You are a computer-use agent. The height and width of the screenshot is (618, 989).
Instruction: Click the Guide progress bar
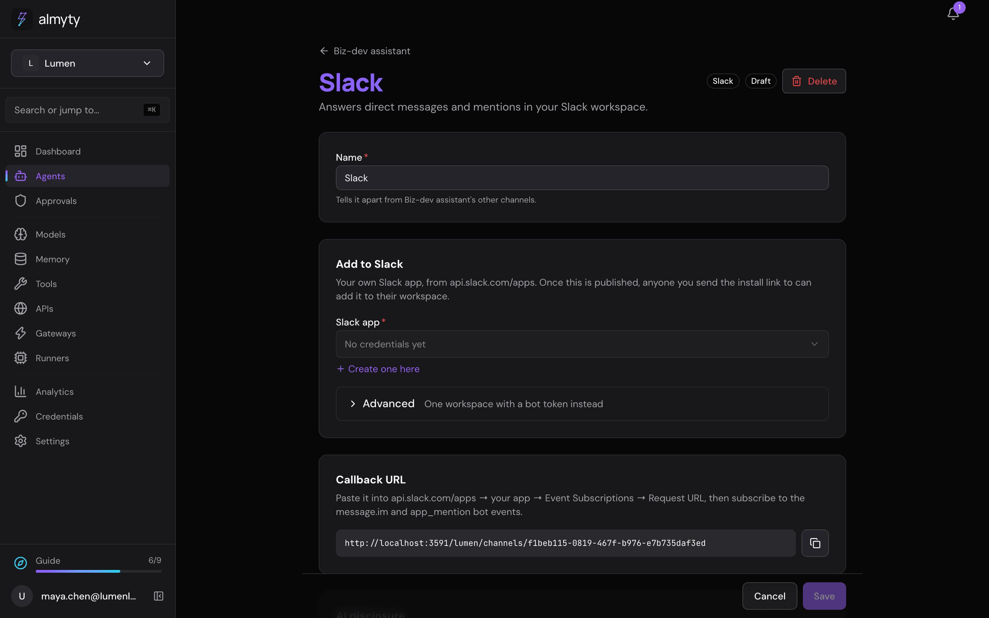click(99, 571)
